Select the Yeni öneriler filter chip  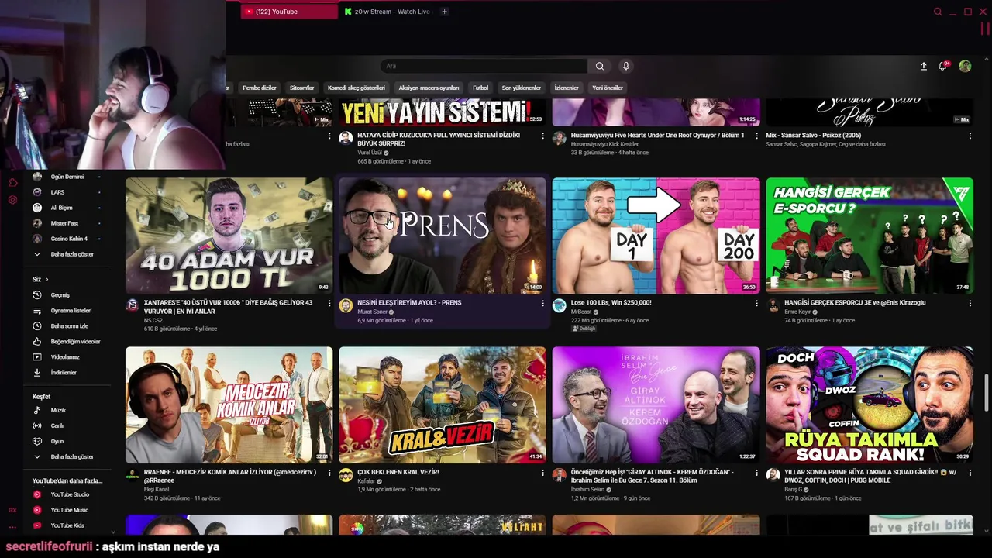pyautogui.click(x=608, y=88)
